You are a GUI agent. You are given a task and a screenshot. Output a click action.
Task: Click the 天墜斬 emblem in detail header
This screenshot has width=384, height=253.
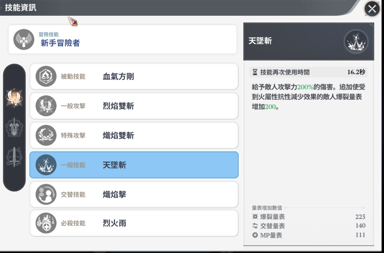click(356, 41)
